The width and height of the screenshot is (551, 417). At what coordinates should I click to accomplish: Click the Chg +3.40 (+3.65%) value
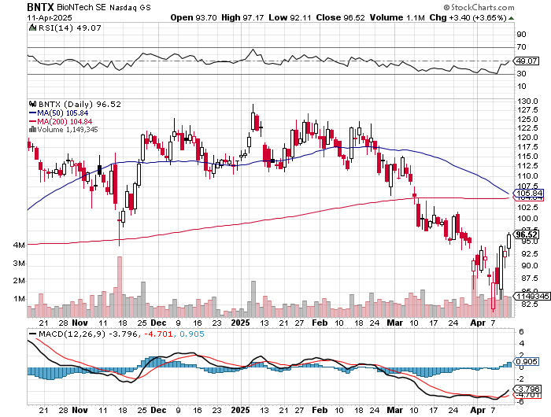pyautogui.click(x=468, y=17)
